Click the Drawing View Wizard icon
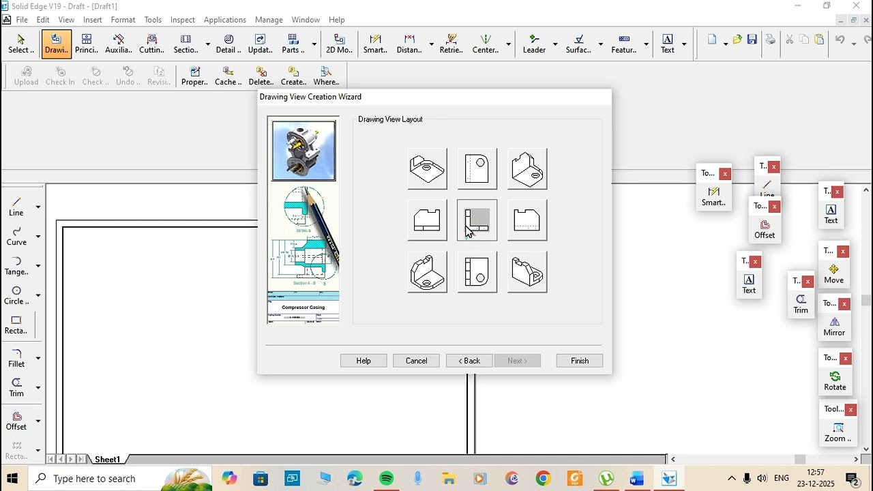The width and height of the screenshot is (873, 491). click(x=56, y=44)
